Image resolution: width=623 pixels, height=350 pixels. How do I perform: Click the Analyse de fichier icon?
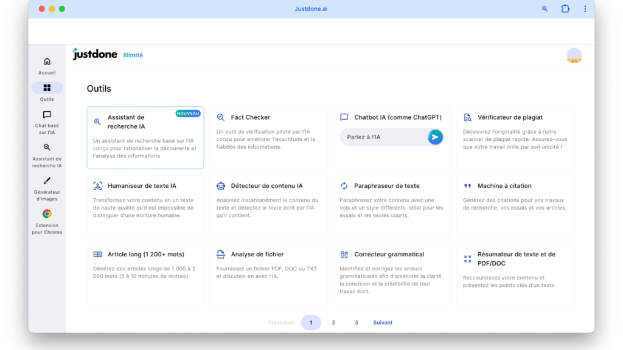click(221, 255)
